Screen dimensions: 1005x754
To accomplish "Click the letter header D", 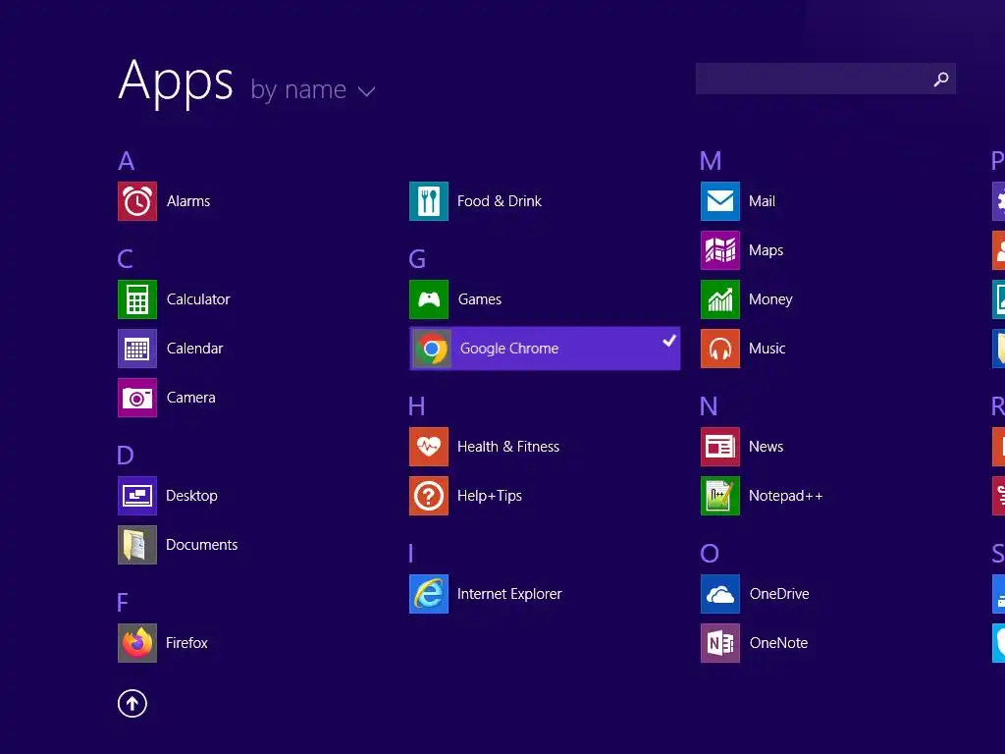I will pos(126,456).
